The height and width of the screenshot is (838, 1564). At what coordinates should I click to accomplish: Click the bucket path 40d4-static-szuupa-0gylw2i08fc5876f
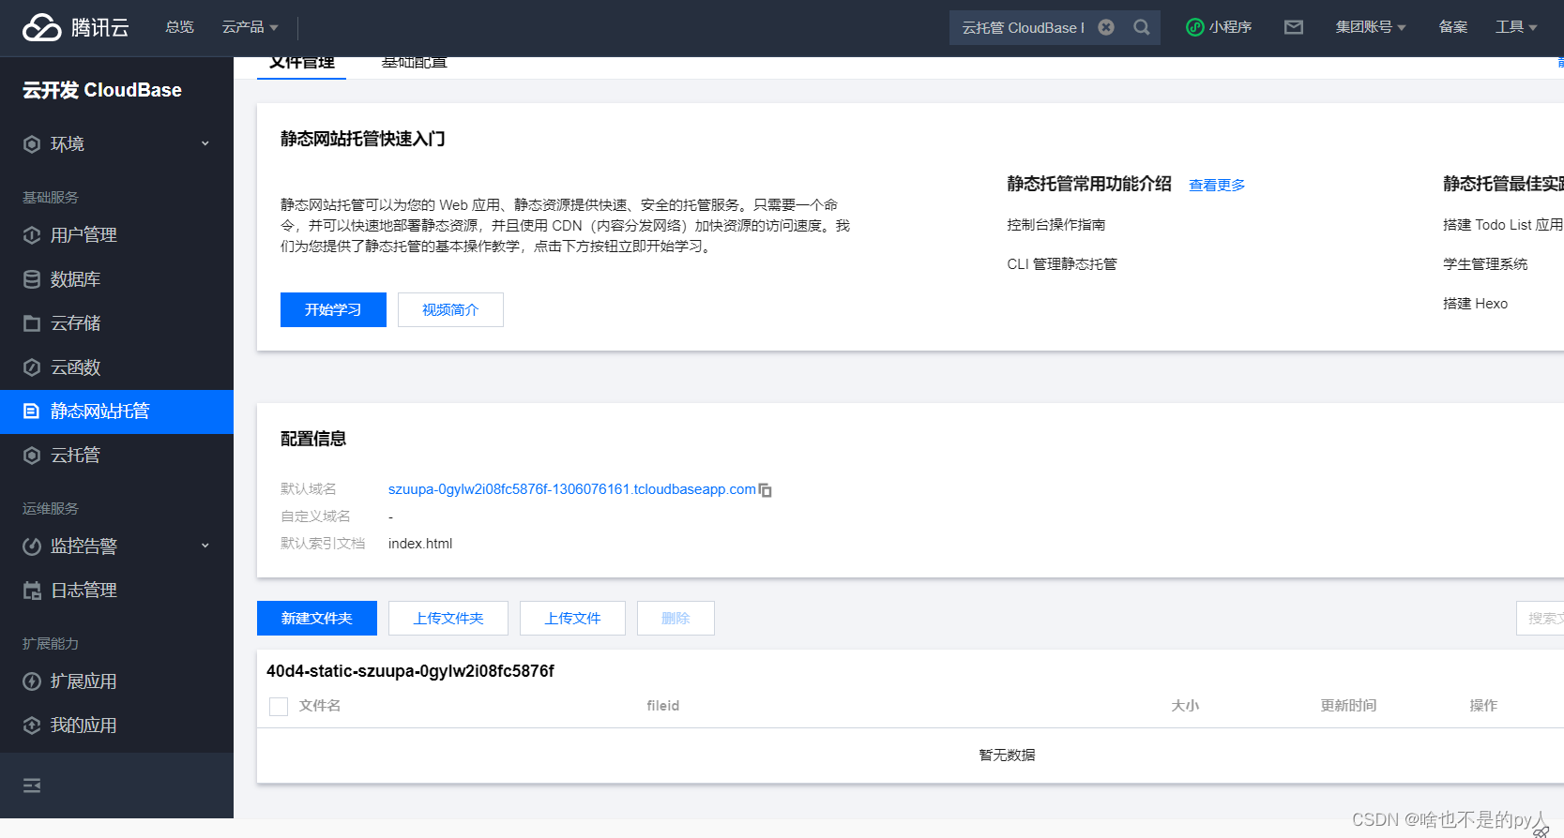tap(410, 671)
